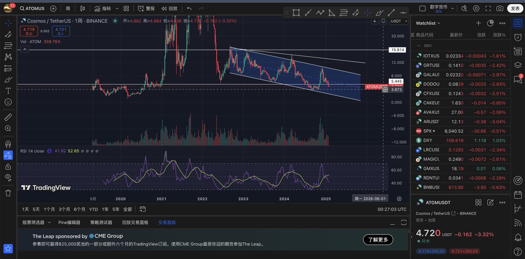This screenshot has height=259, width=525.
Task: Select the DXY row in watchlist
Action: coord(460,140)
